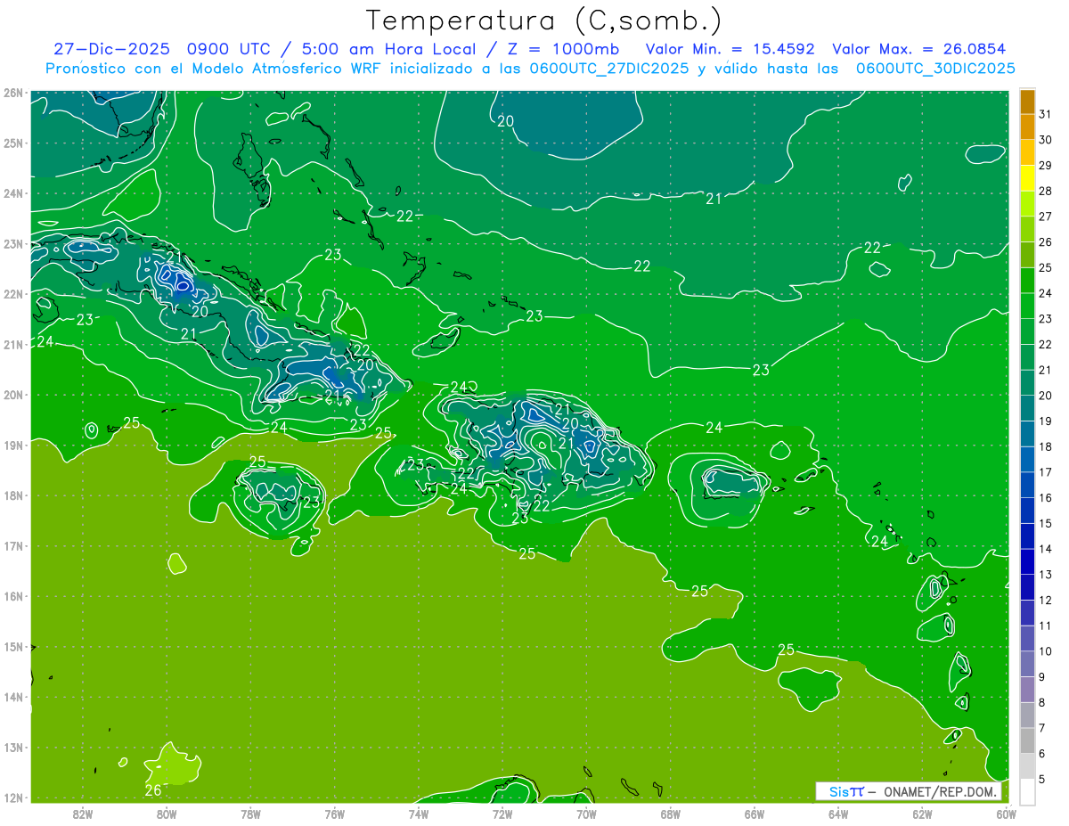1069x826 pixels.
Task: Click the colorbar label 7
Action: [1042, 728]
